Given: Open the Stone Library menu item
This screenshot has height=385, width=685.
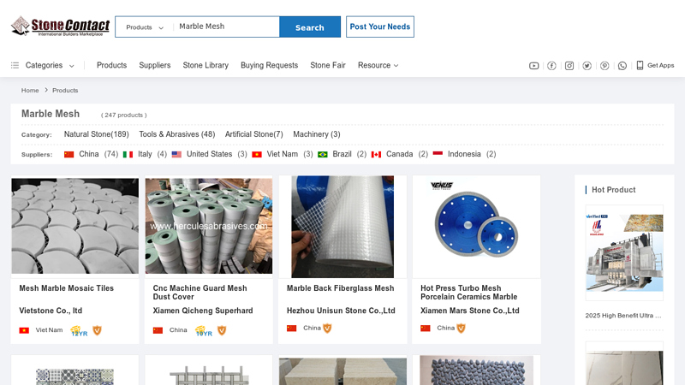Looking at the screenshot, I should (x=205, y=65).
